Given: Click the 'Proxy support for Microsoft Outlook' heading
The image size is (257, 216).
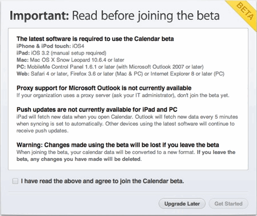Looking at the screenshot, I should pos(104,88).
